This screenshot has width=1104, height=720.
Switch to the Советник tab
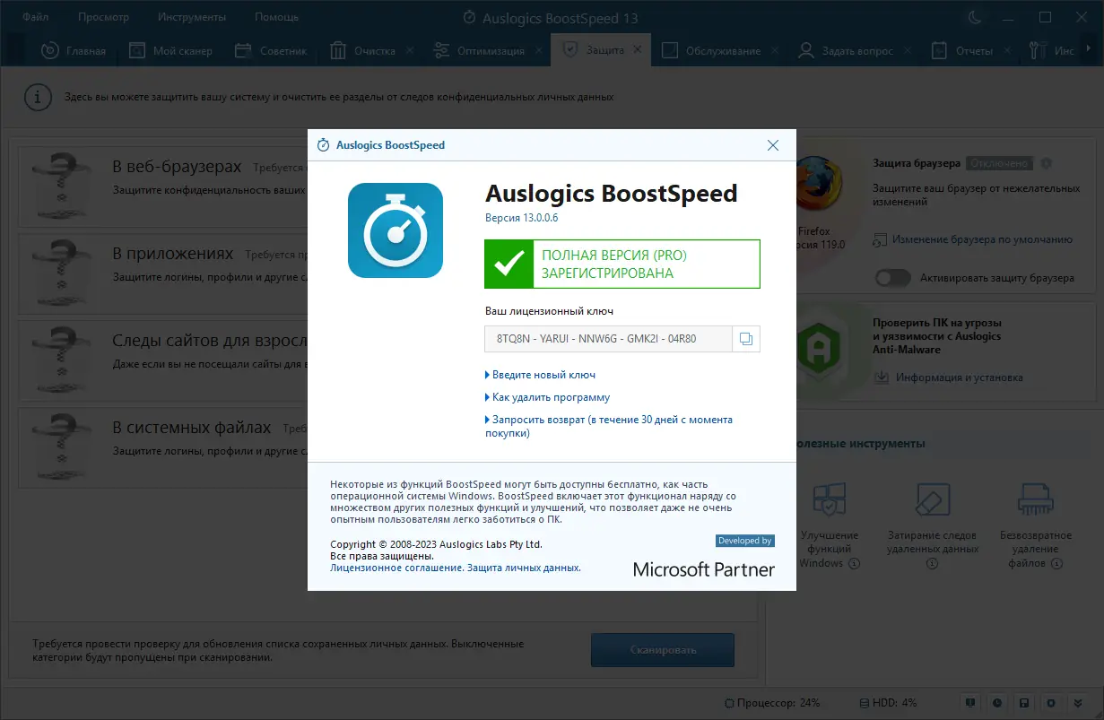[x=271, y=50]
